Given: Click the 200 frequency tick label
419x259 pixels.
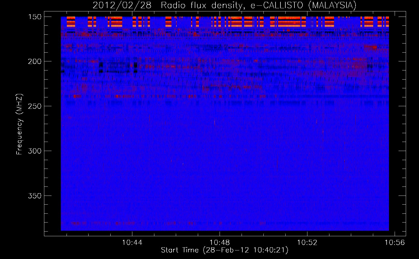Looking at the screenshot, I should pos(35,61).
